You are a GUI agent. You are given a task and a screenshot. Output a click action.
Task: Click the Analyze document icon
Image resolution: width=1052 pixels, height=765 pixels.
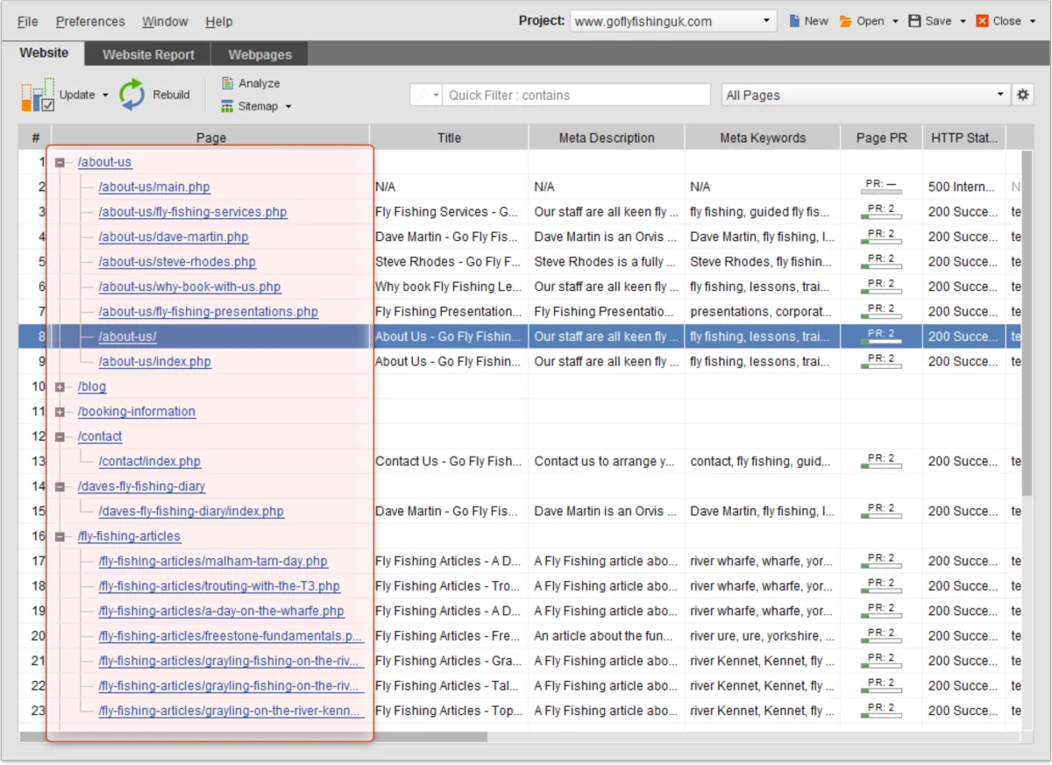click(227, 83)
